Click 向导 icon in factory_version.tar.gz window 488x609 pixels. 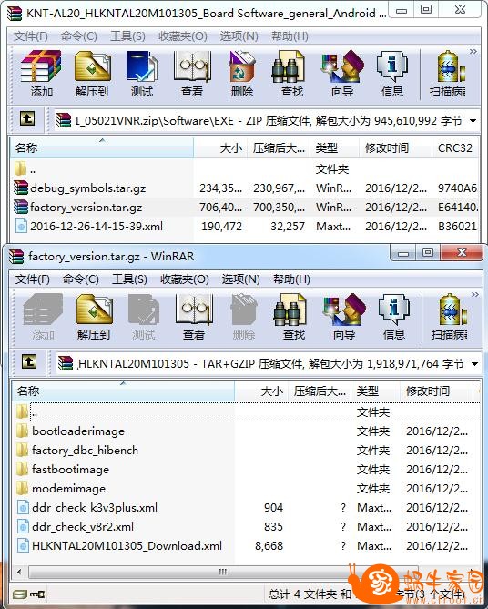point(344,317)
